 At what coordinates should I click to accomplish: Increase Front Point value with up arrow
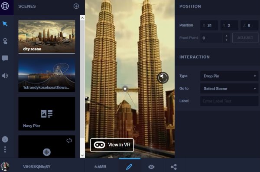[x=227, y=36]
